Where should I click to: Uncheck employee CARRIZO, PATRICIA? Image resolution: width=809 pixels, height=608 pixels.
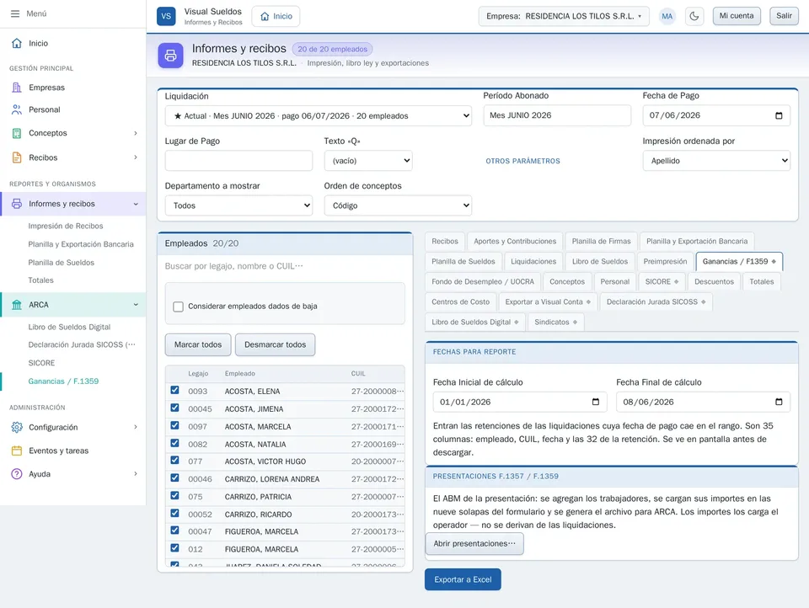[x=175, y=496]
